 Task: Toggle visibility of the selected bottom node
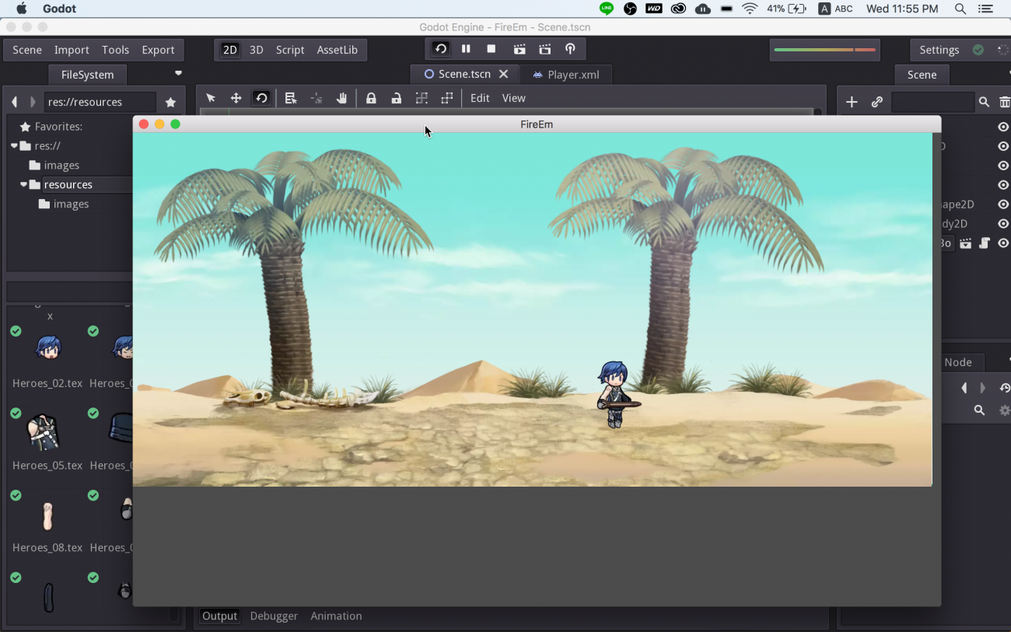tap(1003, 243)
